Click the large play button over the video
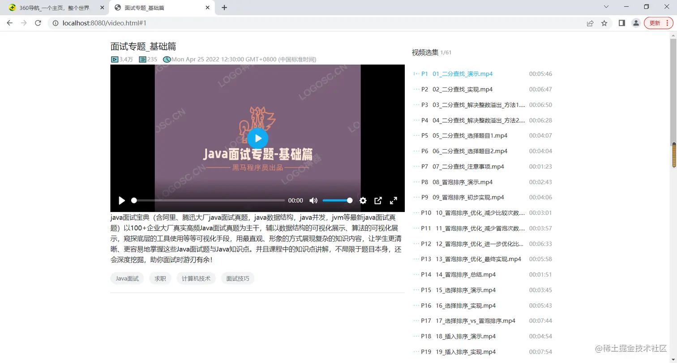 pyautogui.click(x=257, y=138)
